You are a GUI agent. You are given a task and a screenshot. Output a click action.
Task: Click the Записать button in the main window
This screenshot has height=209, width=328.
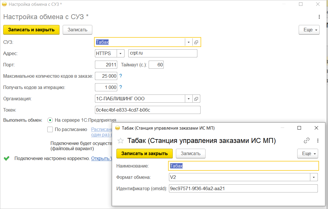(77, 30)
